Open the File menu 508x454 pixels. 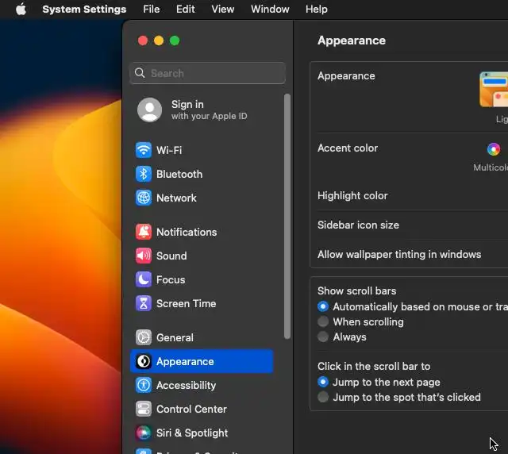(152, 9)
